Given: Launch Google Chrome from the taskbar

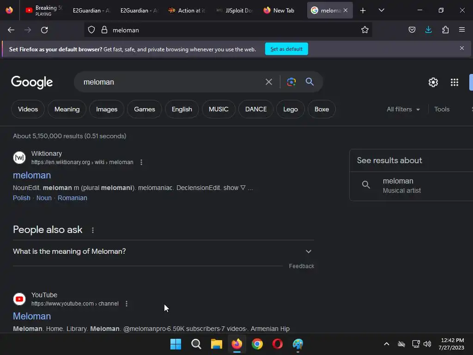Looking at the screenshot, I should click(x=257, y=344).
